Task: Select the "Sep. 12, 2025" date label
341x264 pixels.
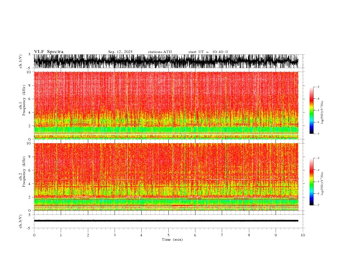Action: pos(120,52)
